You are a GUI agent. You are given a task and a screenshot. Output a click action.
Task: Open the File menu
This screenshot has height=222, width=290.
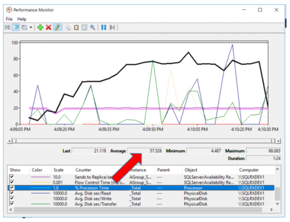(9, 19)
